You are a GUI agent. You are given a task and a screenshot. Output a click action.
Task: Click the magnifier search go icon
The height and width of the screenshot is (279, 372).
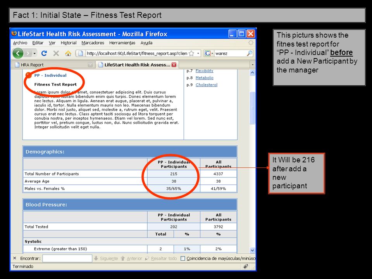coord(249,53)
